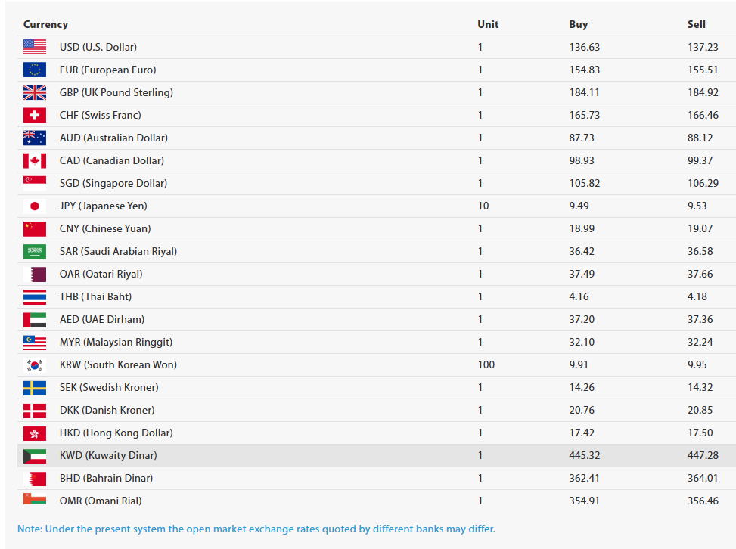Click the Buy column header
This screenshot has height=549, width=736.
578,24
